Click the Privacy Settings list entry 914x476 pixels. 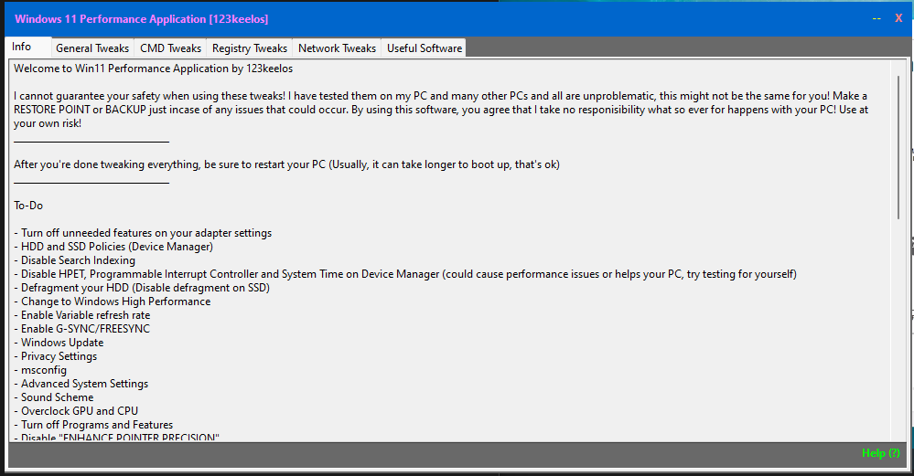(56, 356)
